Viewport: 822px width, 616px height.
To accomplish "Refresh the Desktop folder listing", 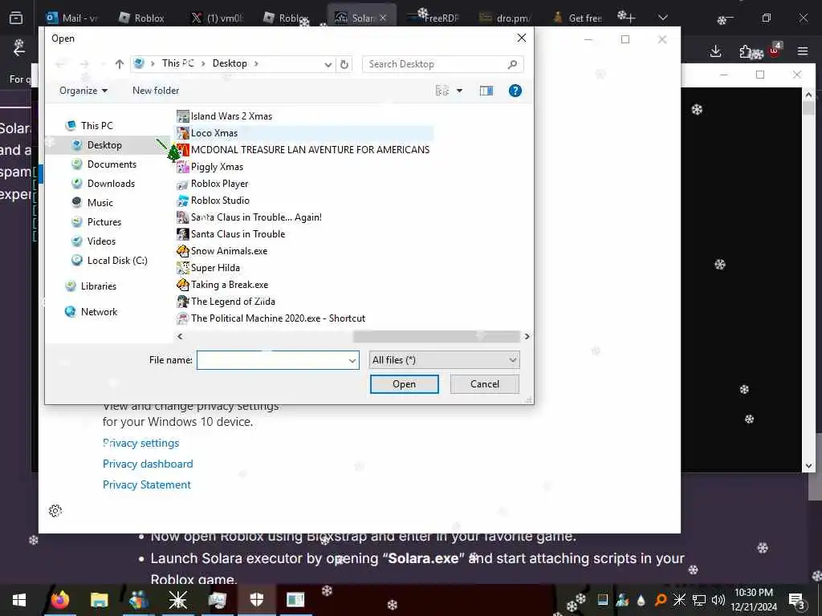I will [x=344, y=64].
